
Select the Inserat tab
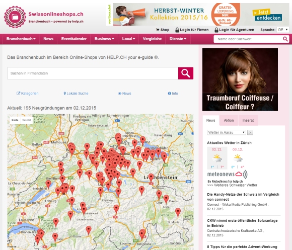click(x=248, y=120)
